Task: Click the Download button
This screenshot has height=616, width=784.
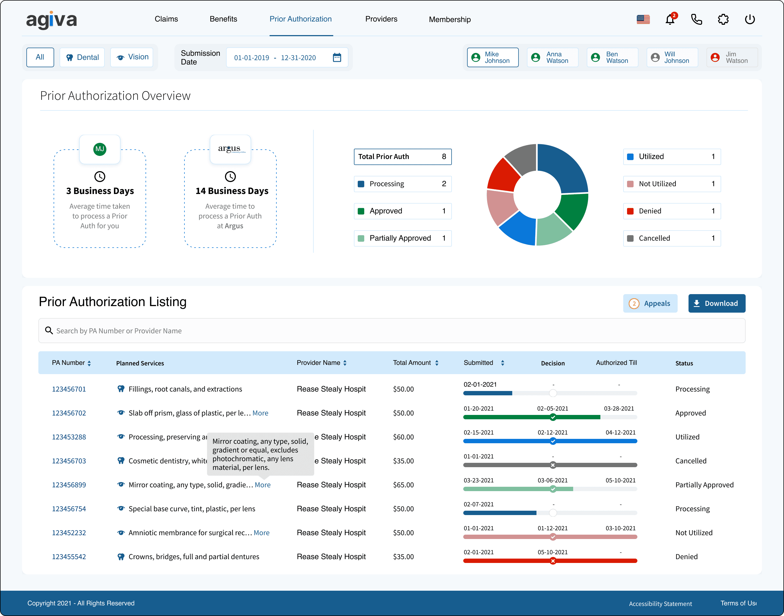Action: (x=716, y=303)
